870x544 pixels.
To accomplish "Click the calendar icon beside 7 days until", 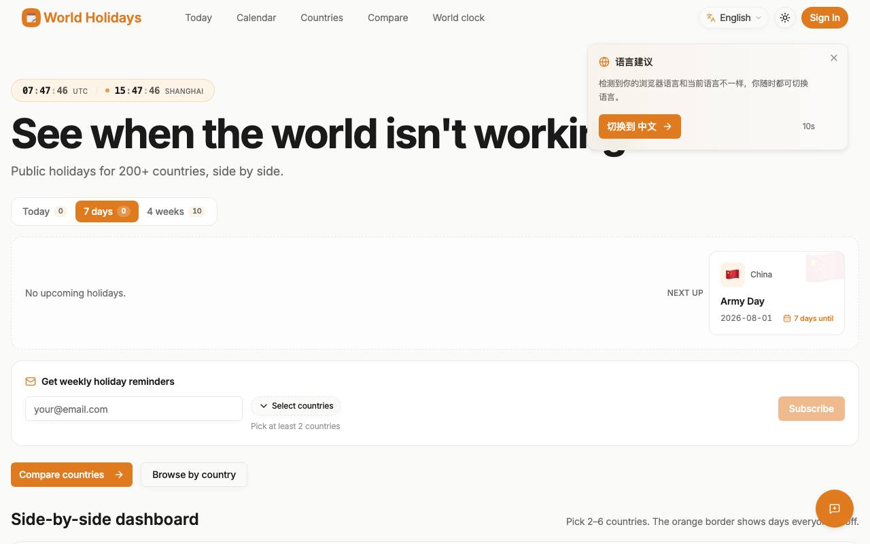I will 787,318.
